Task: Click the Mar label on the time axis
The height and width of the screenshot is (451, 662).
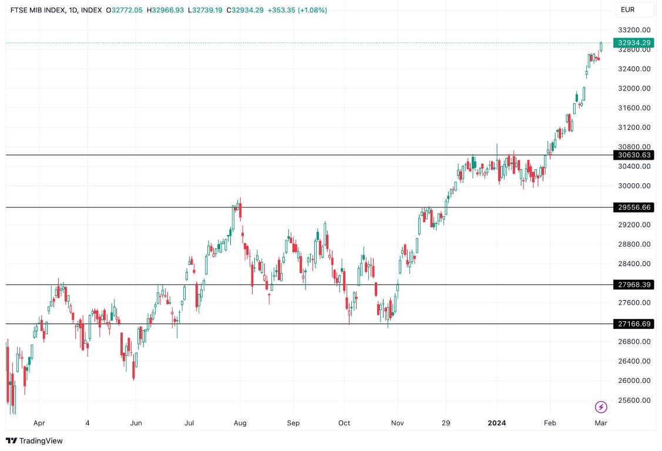Action: pyautogui.click(x=600, y=423)
